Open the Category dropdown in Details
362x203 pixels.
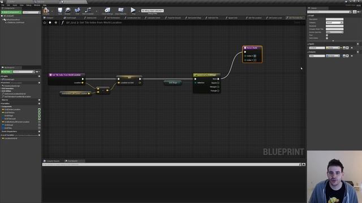[x=334, y=23]
